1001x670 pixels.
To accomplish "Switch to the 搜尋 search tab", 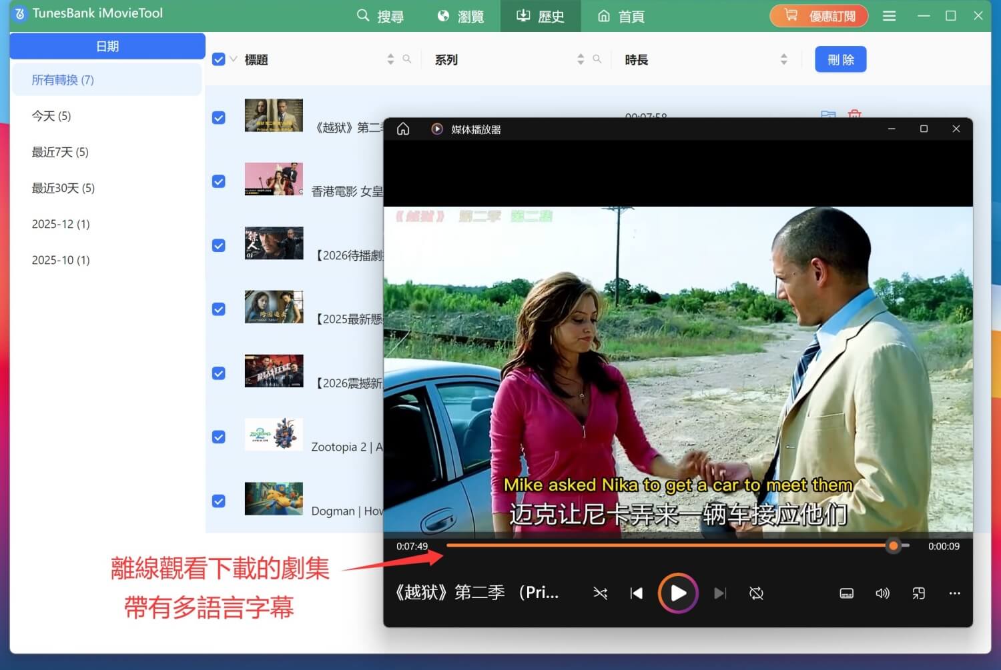I will click(380, 16).
